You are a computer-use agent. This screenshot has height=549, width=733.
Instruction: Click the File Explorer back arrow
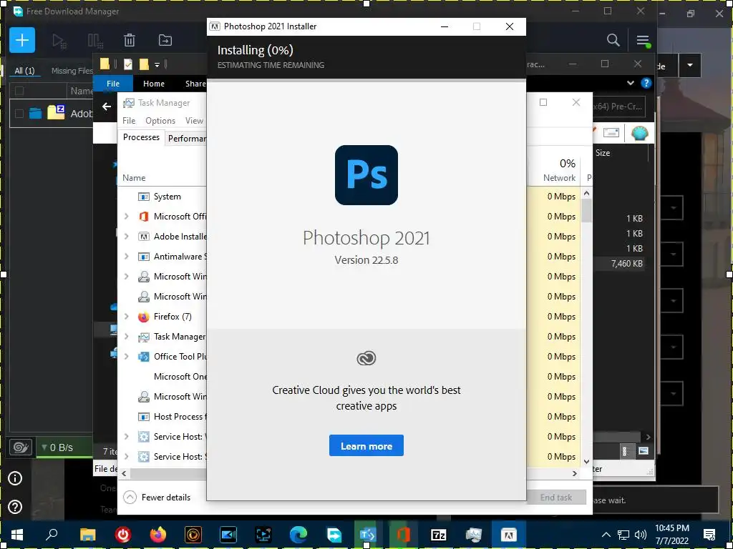click(107, 107)
